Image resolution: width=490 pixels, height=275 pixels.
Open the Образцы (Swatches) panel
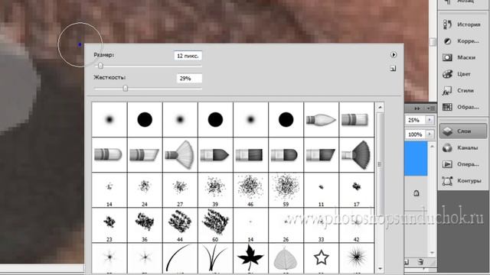click(x=462, y=107)
